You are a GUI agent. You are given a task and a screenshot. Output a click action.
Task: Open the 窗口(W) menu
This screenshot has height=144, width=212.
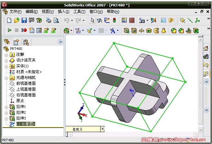(x=96, y=12)
